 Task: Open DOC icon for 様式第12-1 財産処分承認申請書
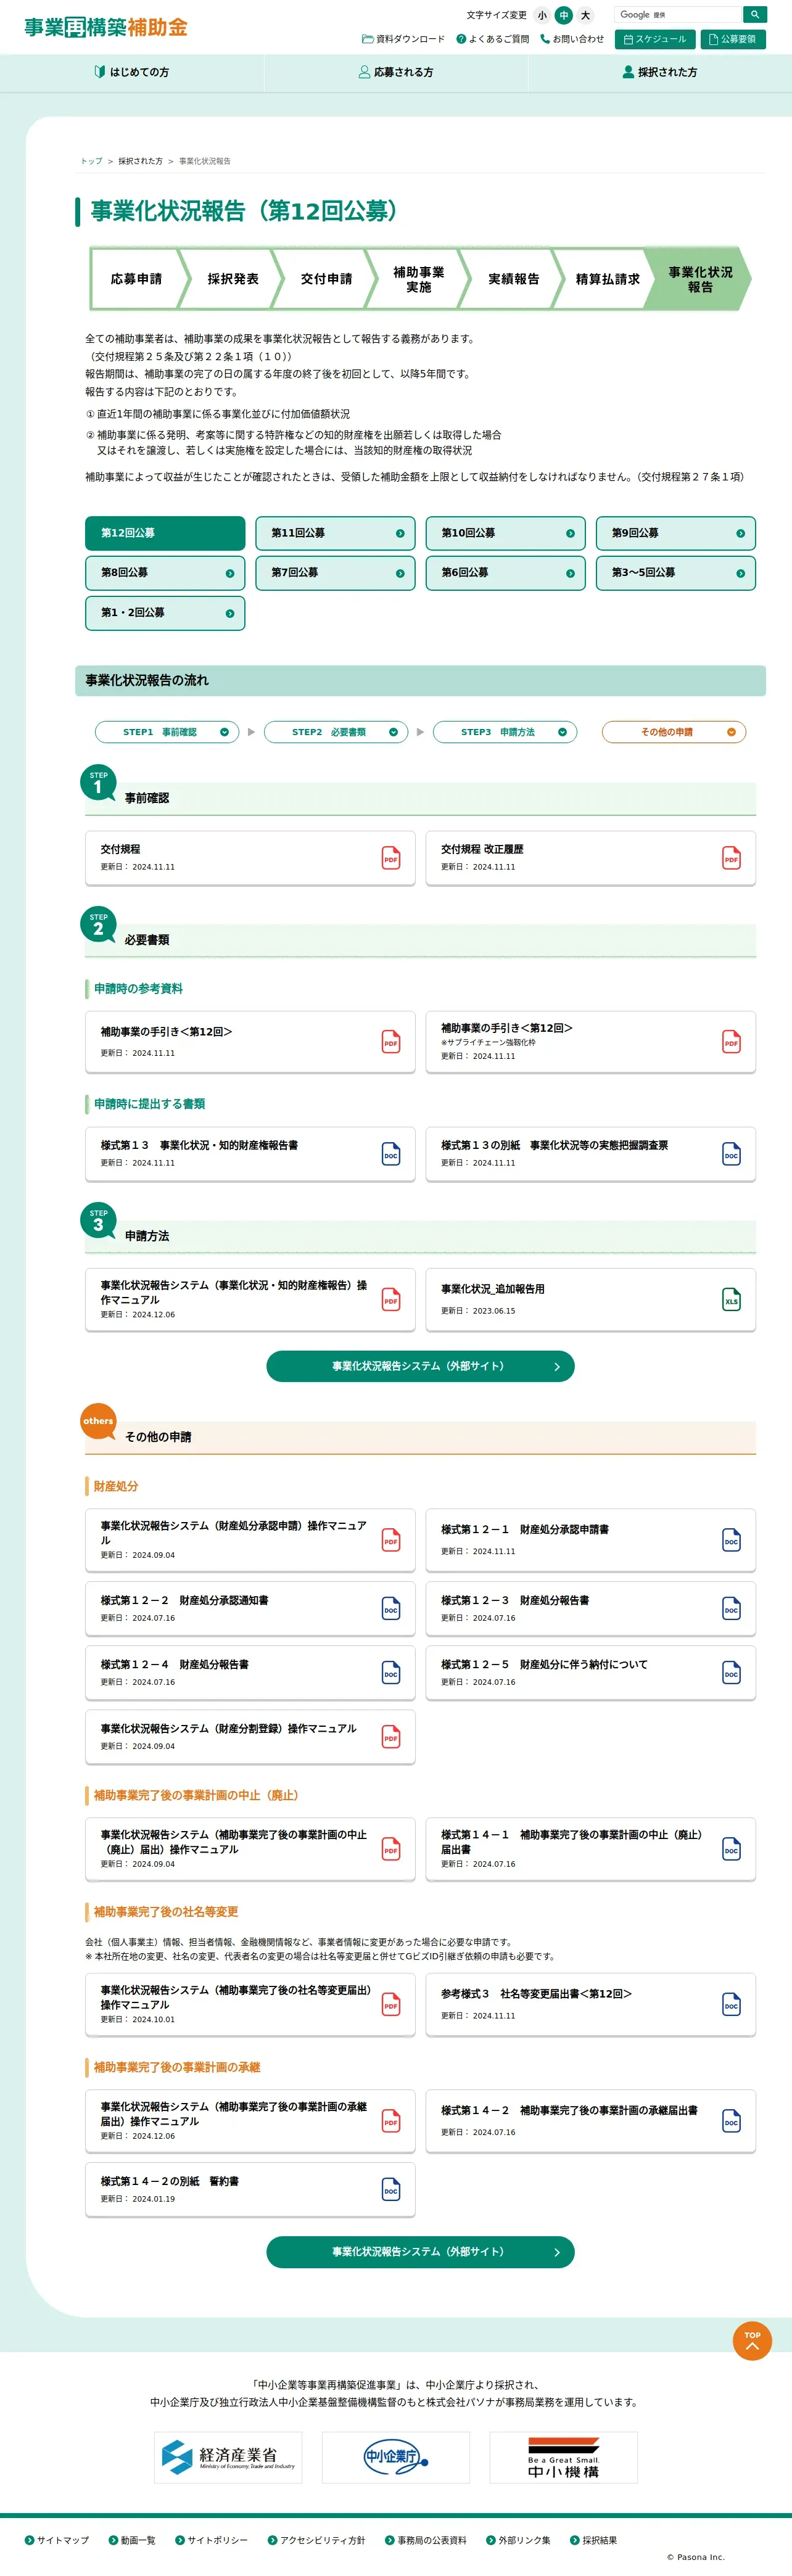[x=731, y=1540]
